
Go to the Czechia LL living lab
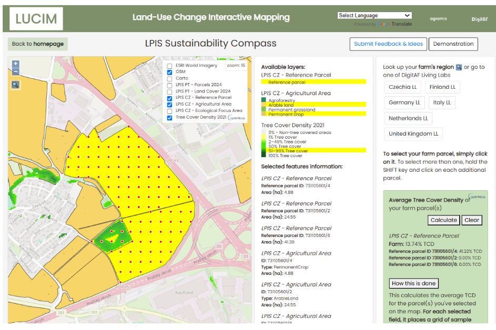click(x=402, y=87)
